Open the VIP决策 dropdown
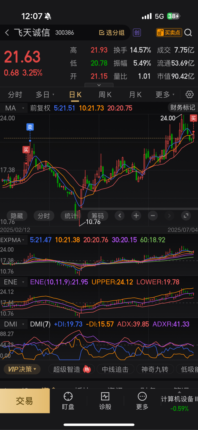The width and height of the screenshot is (198, 430). 22,369
